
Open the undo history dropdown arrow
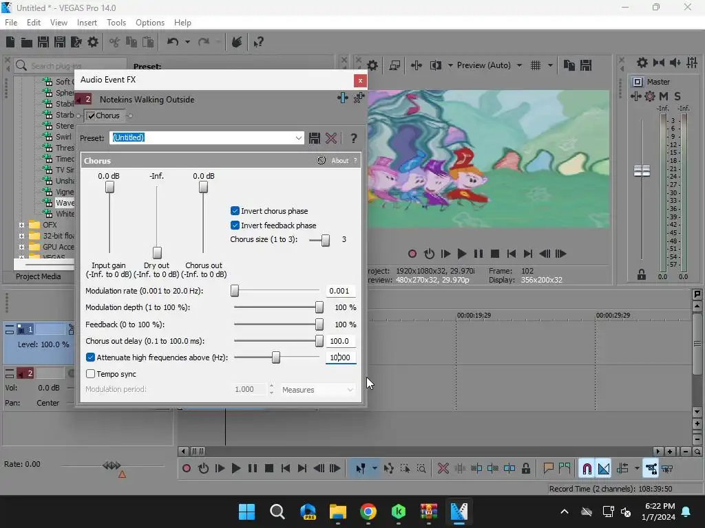point(187,42)
